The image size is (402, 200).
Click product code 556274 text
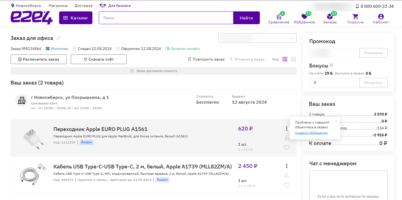point(63,180)
